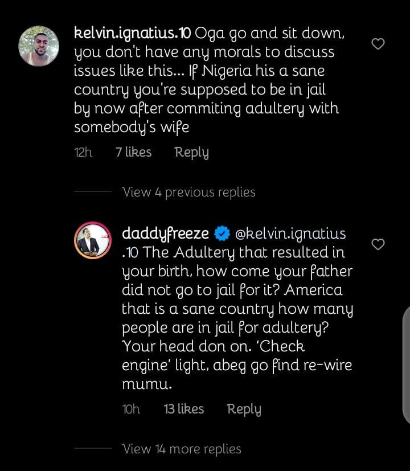Open the kelvin.ignatius.10 username link
Image resolution: width=410 pixels, height=471 pixels.
(x=133, y=33)
